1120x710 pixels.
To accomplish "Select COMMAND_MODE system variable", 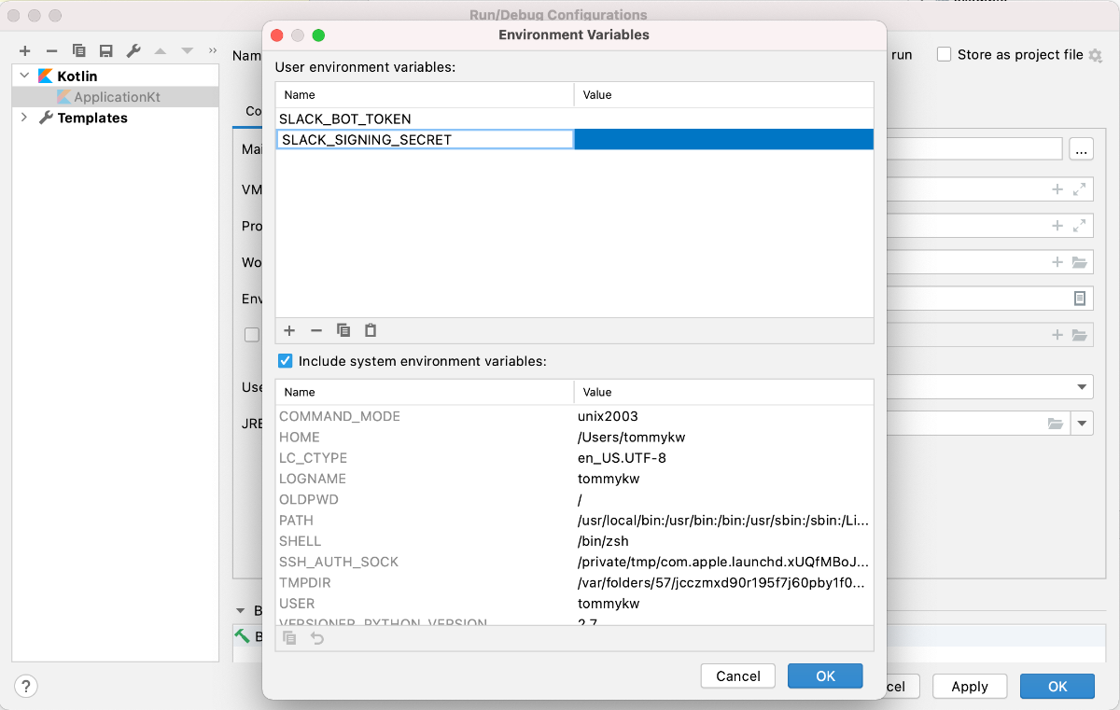I will pos(574,416).
